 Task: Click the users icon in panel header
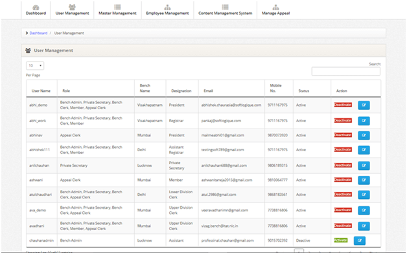tap(28, 50)
